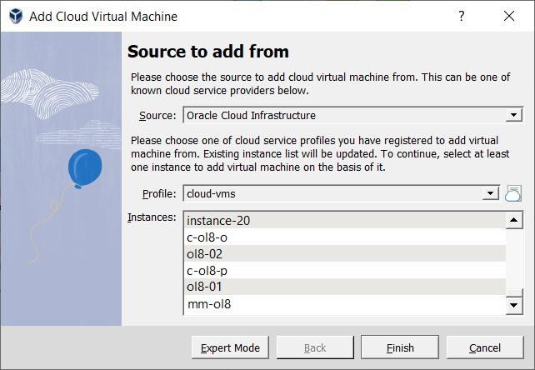Image resolution: width=535 pixels, height=370 pixels.
Task: Click the Instances list scroll-up arrow
Action: click(514, 220)
